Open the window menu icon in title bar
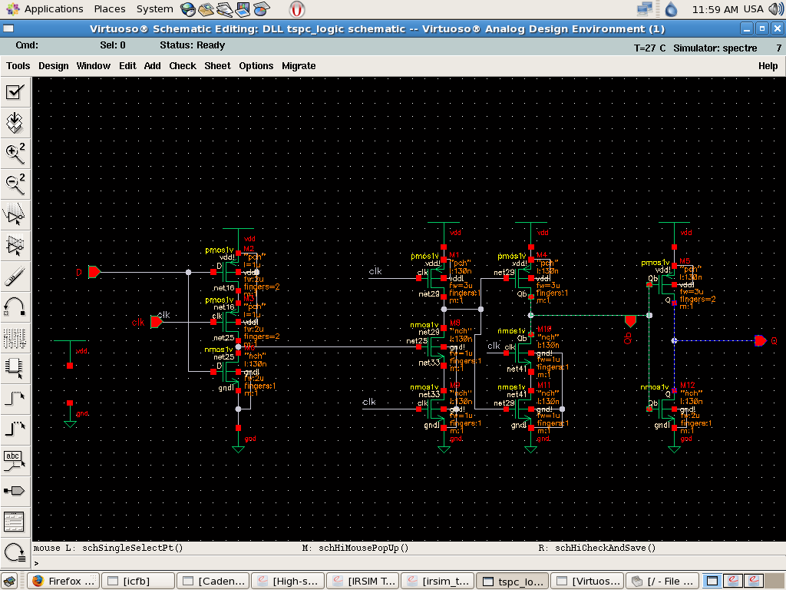The image size is (786, 590). coord(8,28)
